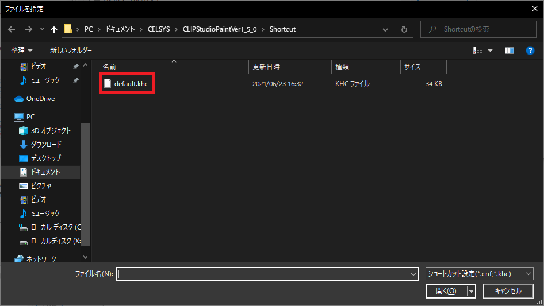Screen dimensions: 544x306
Task: Click the Back navigation arrow
Action: [x=11, y=29]
